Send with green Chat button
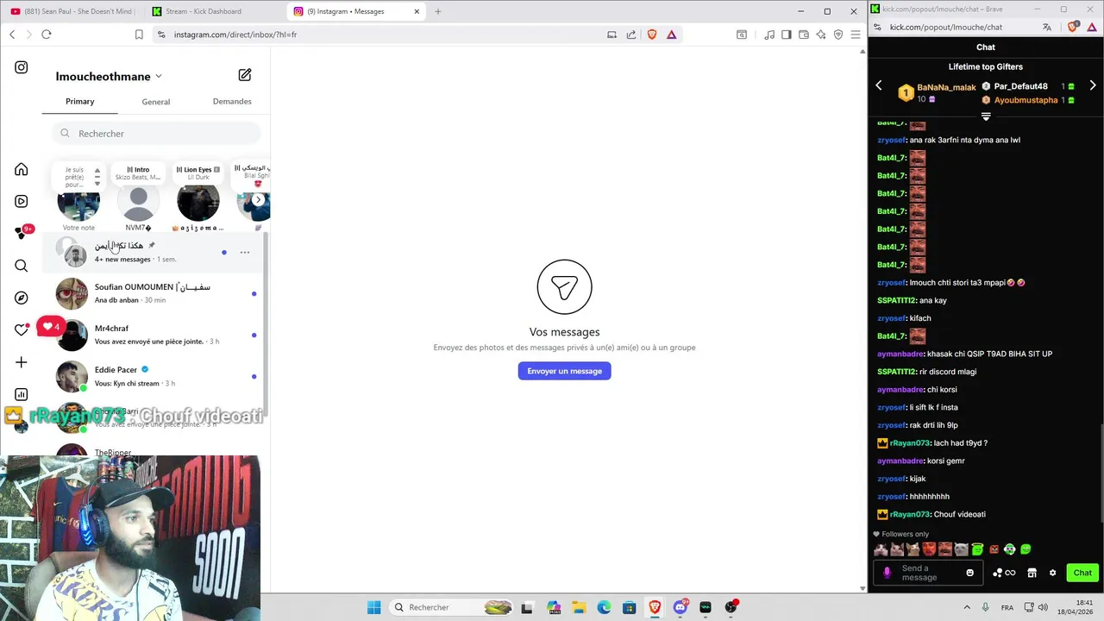The height and width of the screenshot is (621, 1104). (1082, 573)
